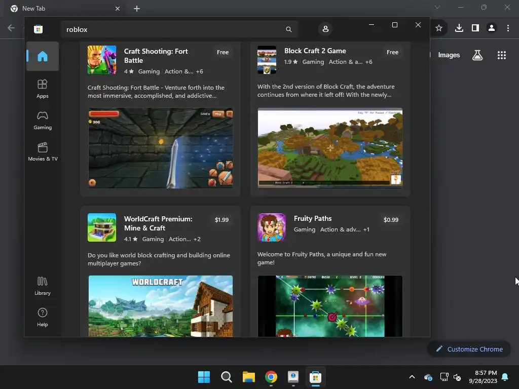Viewport: 519px width, 389px height.
Task: Click the Microsoft Store logo icon
Action: click(38, 29)
